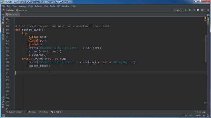Click comment 'Bind socket to port' line 18
The image size is (211, 118).
(62, 26)
